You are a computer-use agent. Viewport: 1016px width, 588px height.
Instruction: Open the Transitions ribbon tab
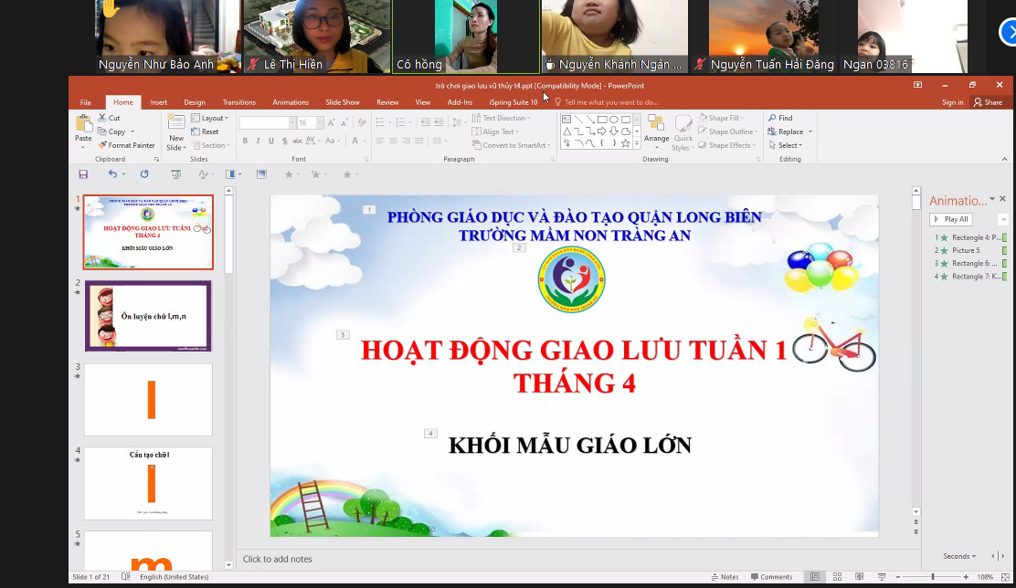(238, 102)
